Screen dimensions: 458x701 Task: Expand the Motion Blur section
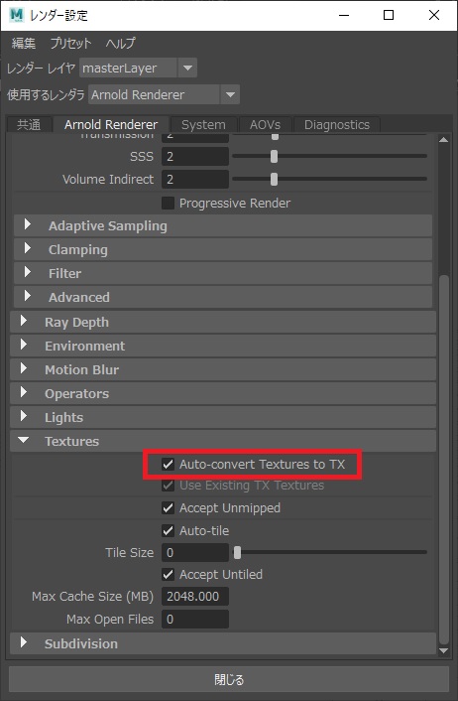point(223,369)
